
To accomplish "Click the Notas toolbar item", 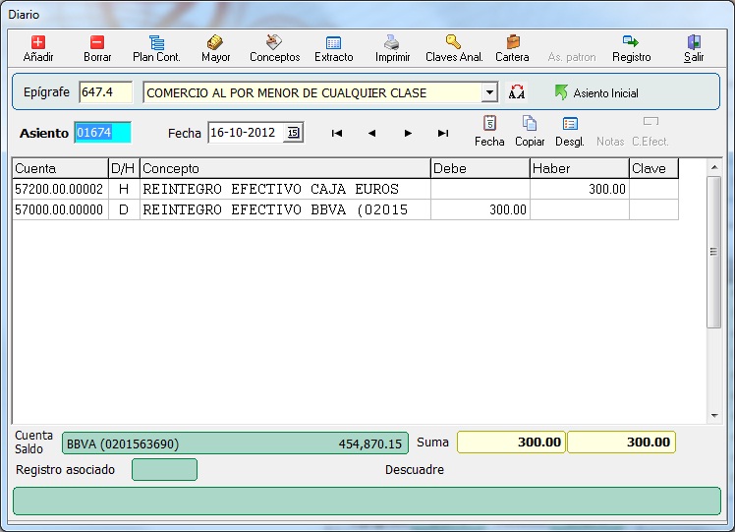I will 610,142.
